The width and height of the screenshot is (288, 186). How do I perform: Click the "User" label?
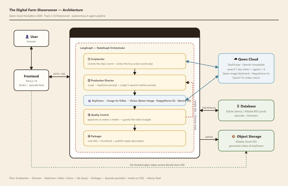tap(34, 37)
